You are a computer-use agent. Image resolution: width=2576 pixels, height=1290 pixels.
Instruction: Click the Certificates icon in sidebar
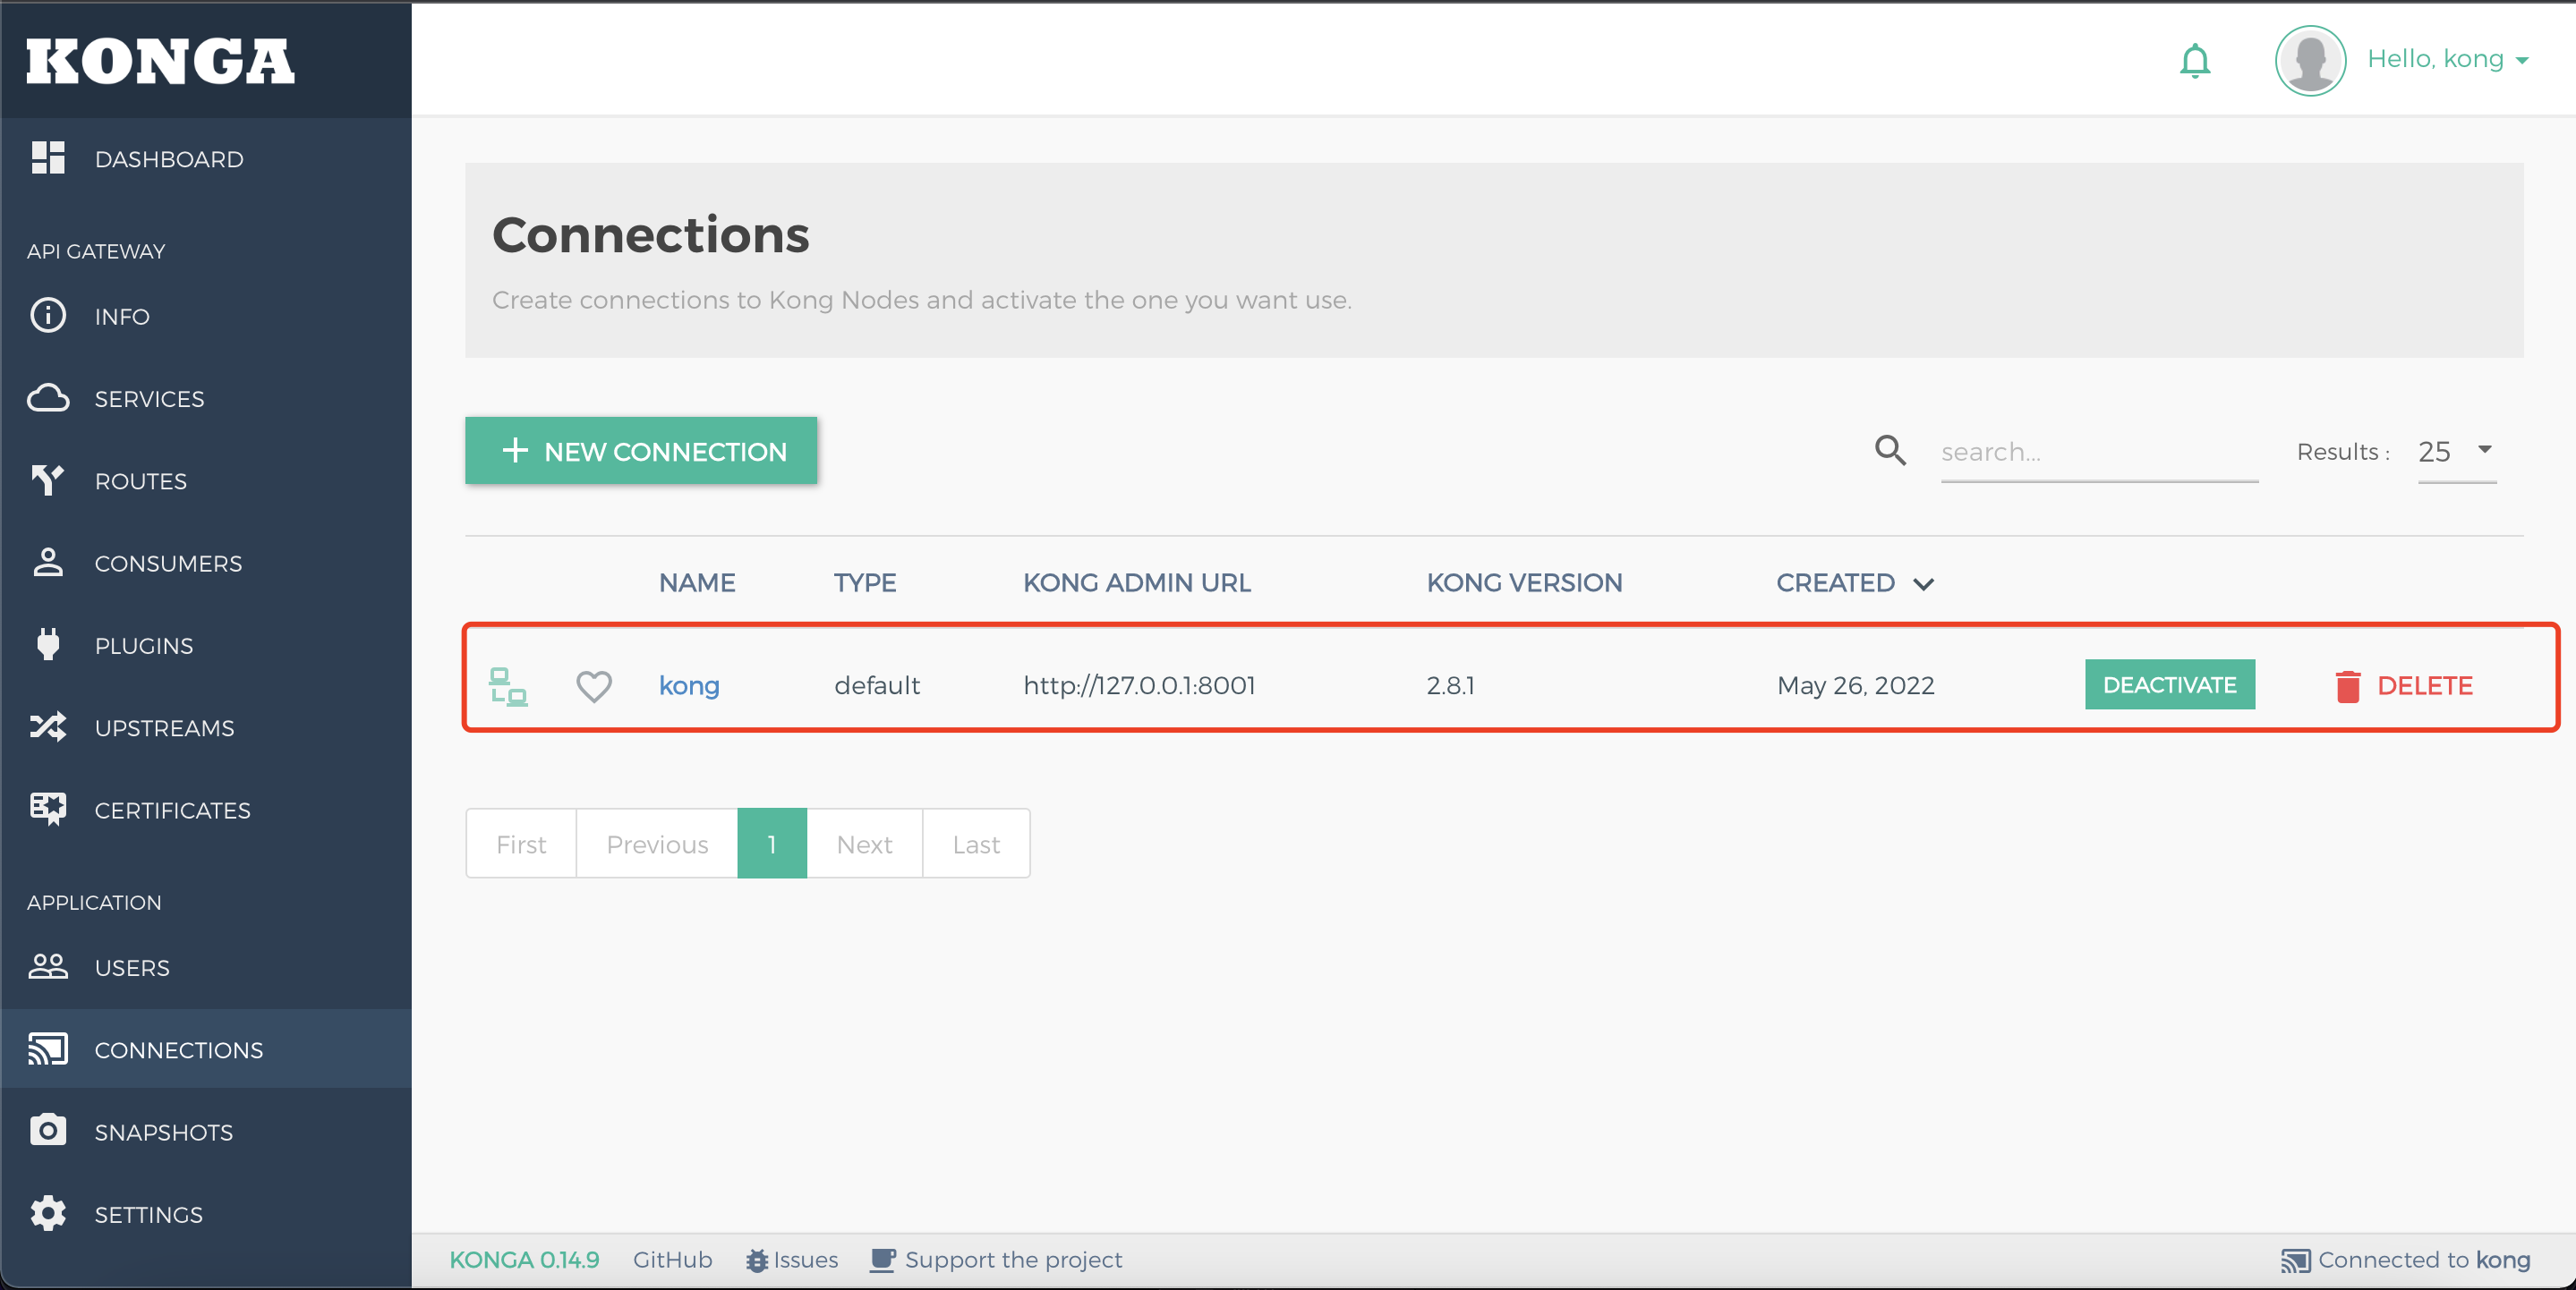(x=47, y=810)
